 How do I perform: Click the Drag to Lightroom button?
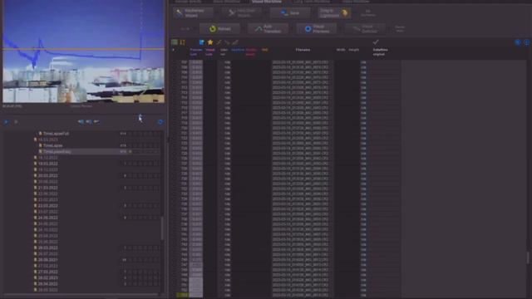click(x=334, y=13)
